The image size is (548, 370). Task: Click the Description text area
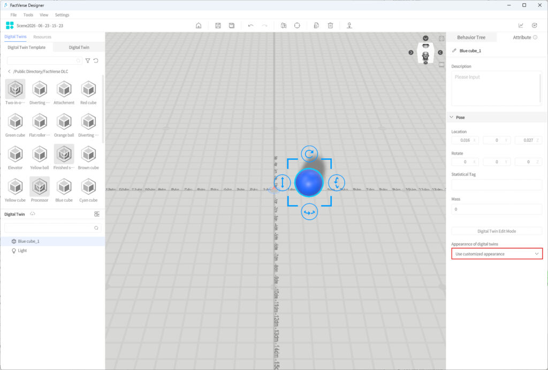[x=497, y=88]
